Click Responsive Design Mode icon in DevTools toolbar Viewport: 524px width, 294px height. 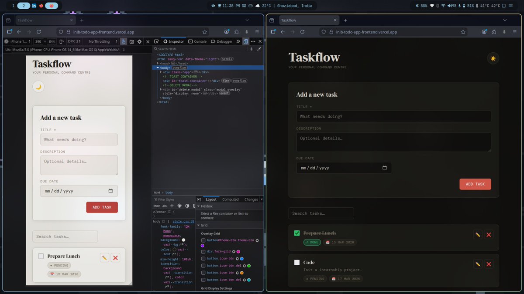tap(246, 41)
